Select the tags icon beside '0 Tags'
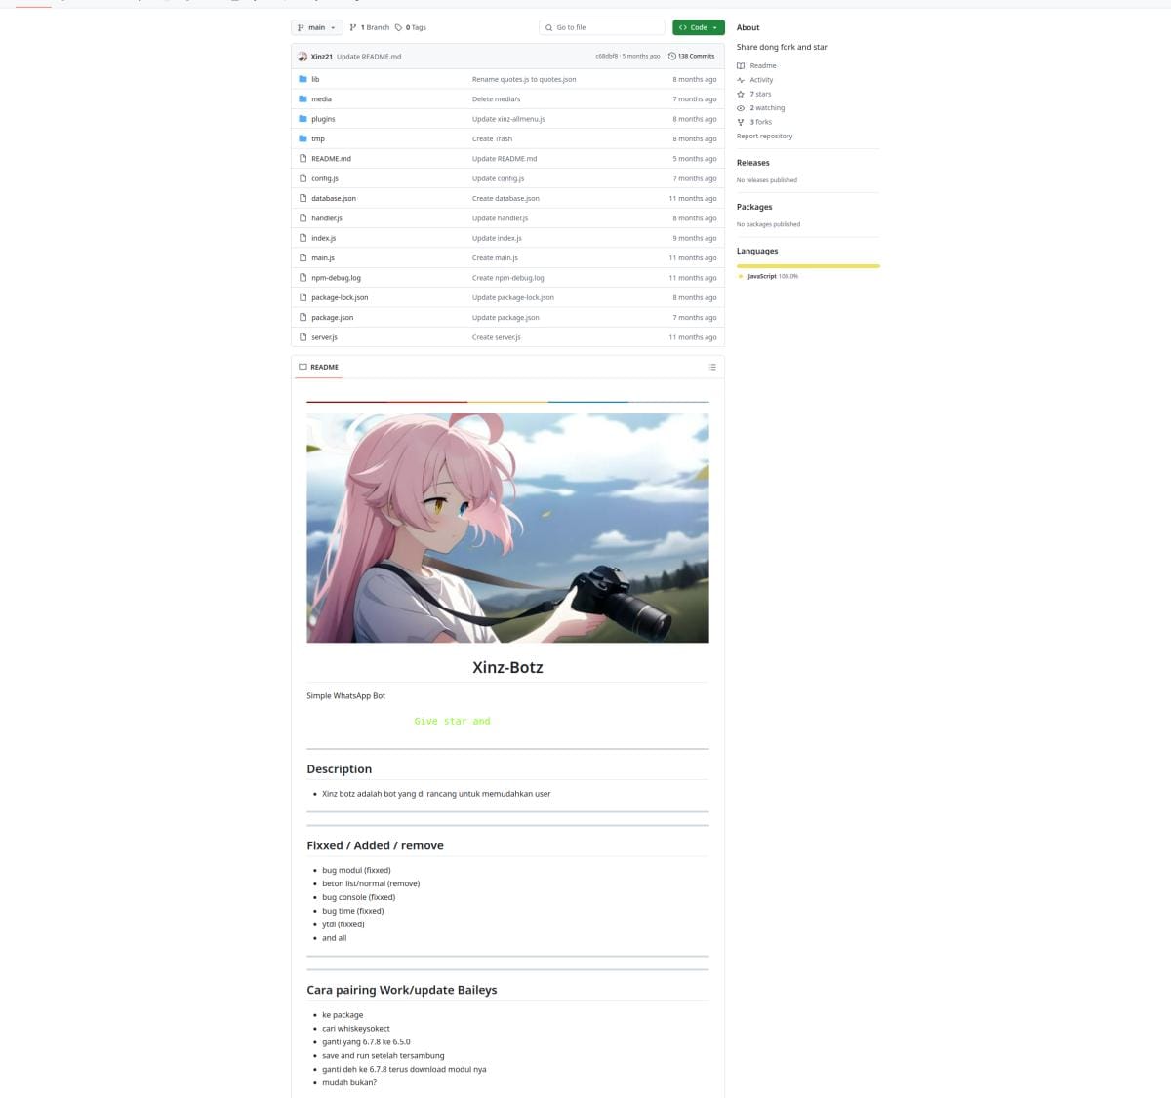The image size is (1171, 1098). click(396, 27)
